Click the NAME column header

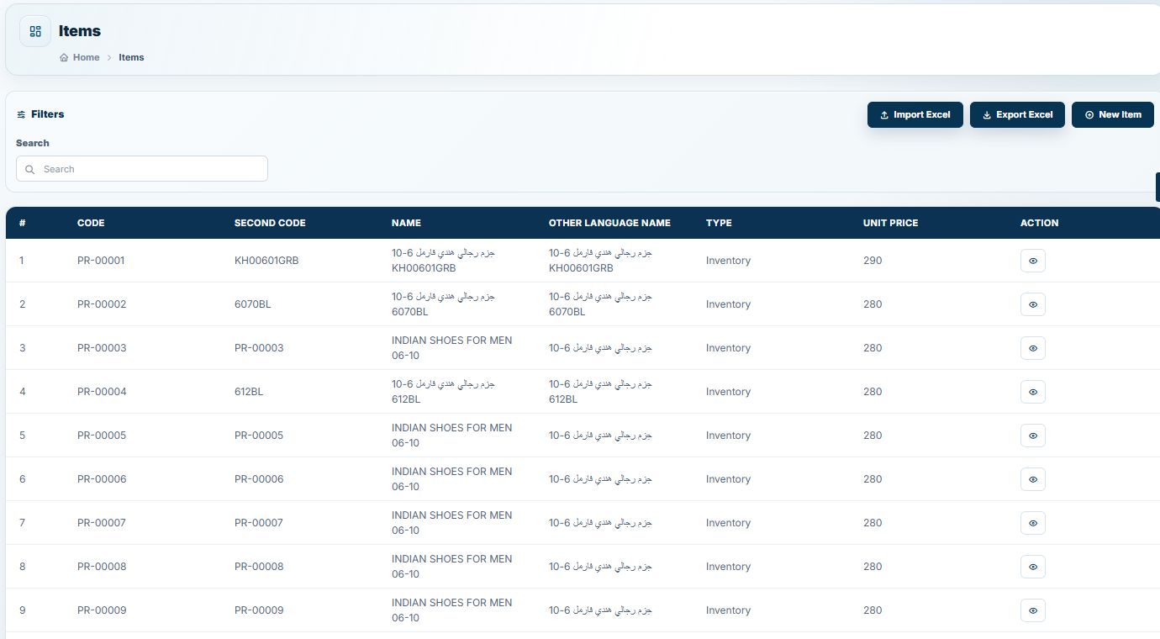point(406,223)
